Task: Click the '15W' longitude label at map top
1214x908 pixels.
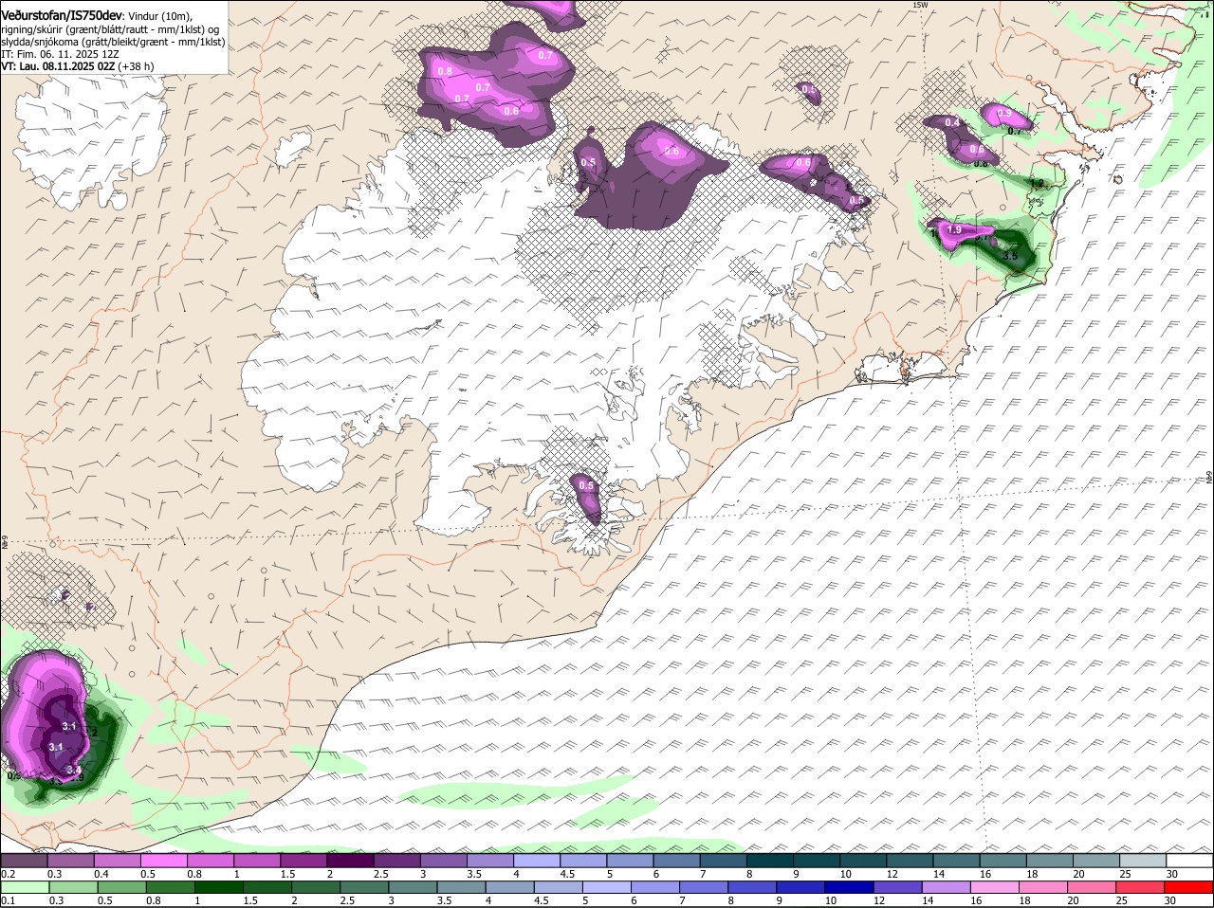Action: (919, 5)
